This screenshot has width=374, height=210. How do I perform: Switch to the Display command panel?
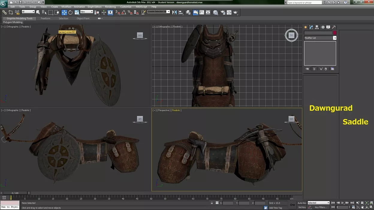click(x=328, y=27)
